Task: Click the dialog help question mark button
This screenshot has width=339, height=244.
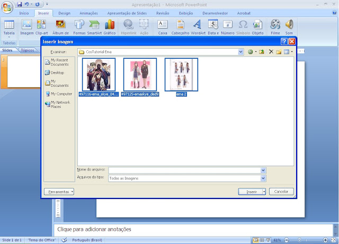Action: [x=284, y=41]
